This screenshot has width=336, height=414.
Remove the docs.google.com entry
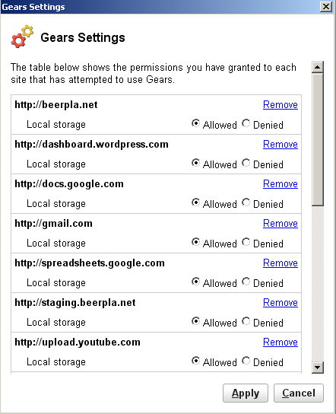click(x=281, y=184)
